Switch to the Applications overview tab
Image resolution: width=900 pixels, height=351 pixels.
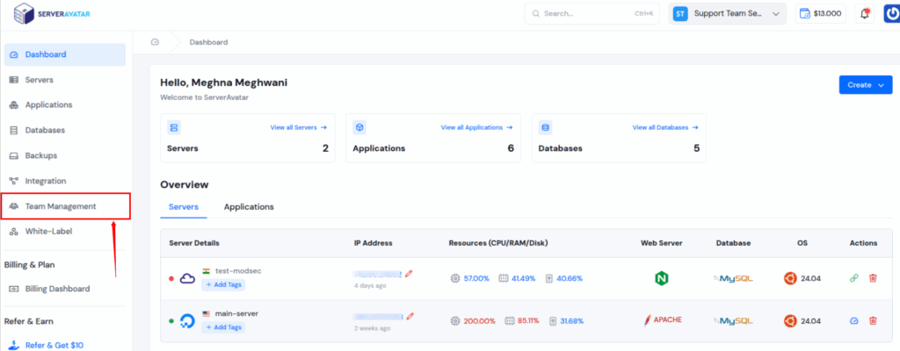tap(249, 207)
